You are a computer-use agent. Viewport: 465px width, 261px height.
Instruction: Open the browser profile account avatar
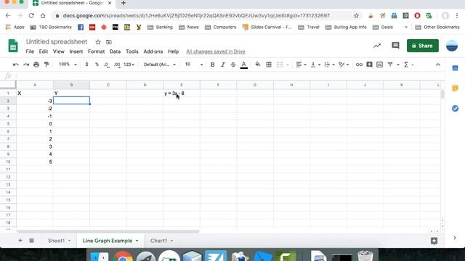445,16
